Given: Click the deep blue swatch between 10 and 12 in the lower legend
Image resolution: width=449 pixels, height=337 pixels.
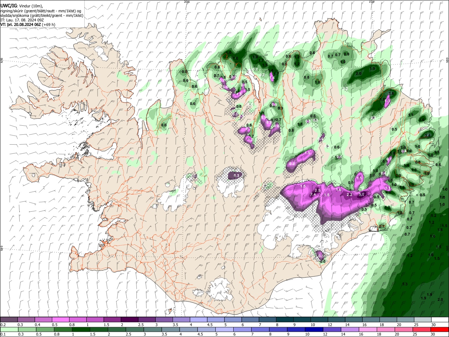Looking at the screenshot, I should click(x=314, y=330).
